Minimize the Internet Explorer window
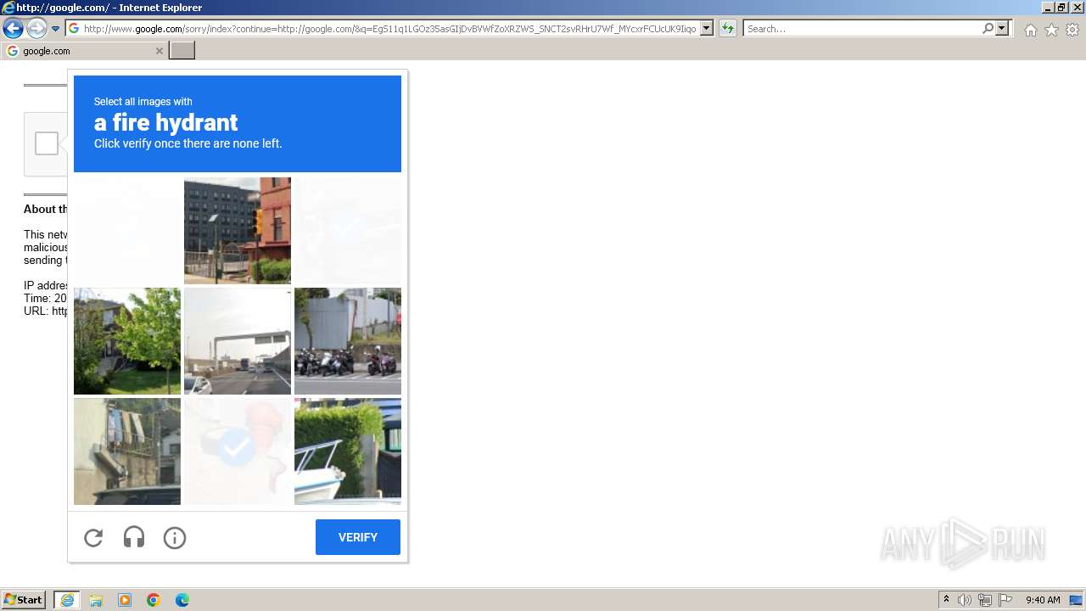The image size is (1086, 611). pos(1048,7)
